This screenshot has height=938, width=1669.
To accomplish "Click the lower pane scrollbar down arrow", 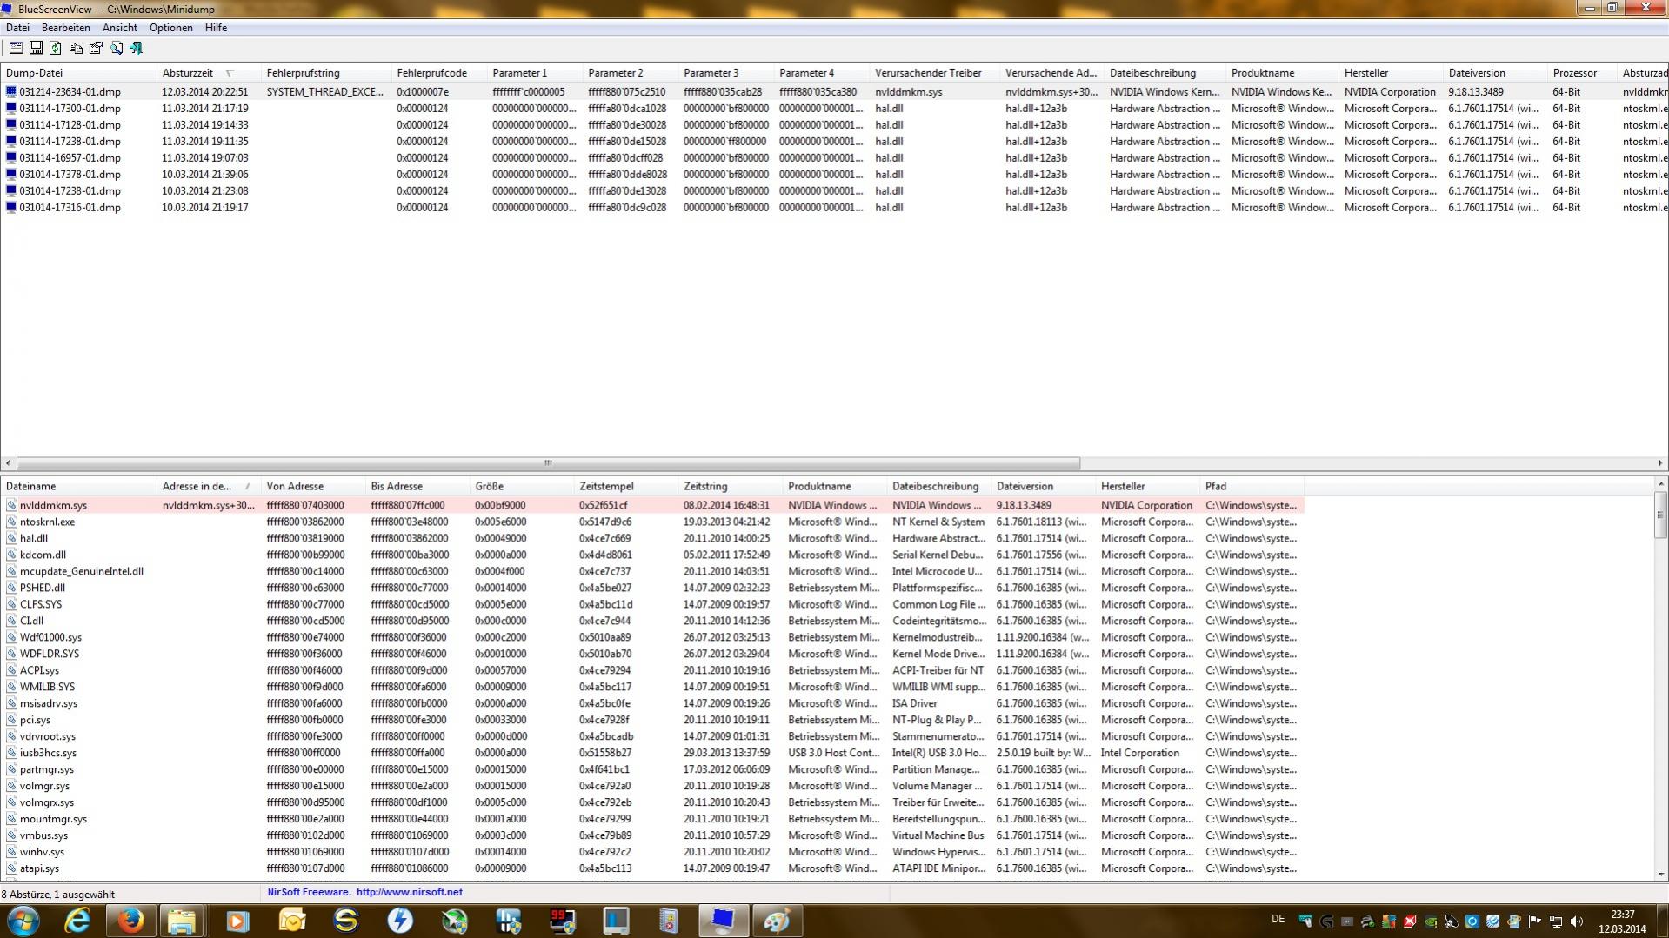I will coord(1661,875).
